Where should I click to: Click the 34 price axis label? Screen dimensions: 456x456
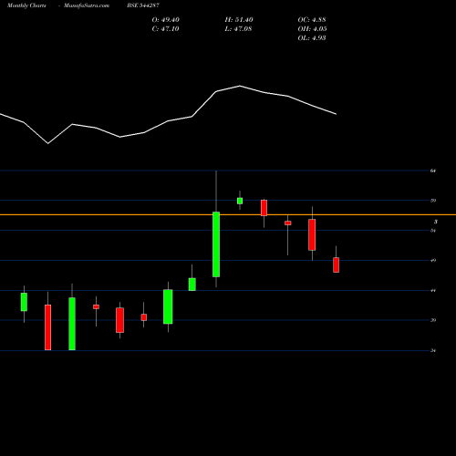click(433, 350)
